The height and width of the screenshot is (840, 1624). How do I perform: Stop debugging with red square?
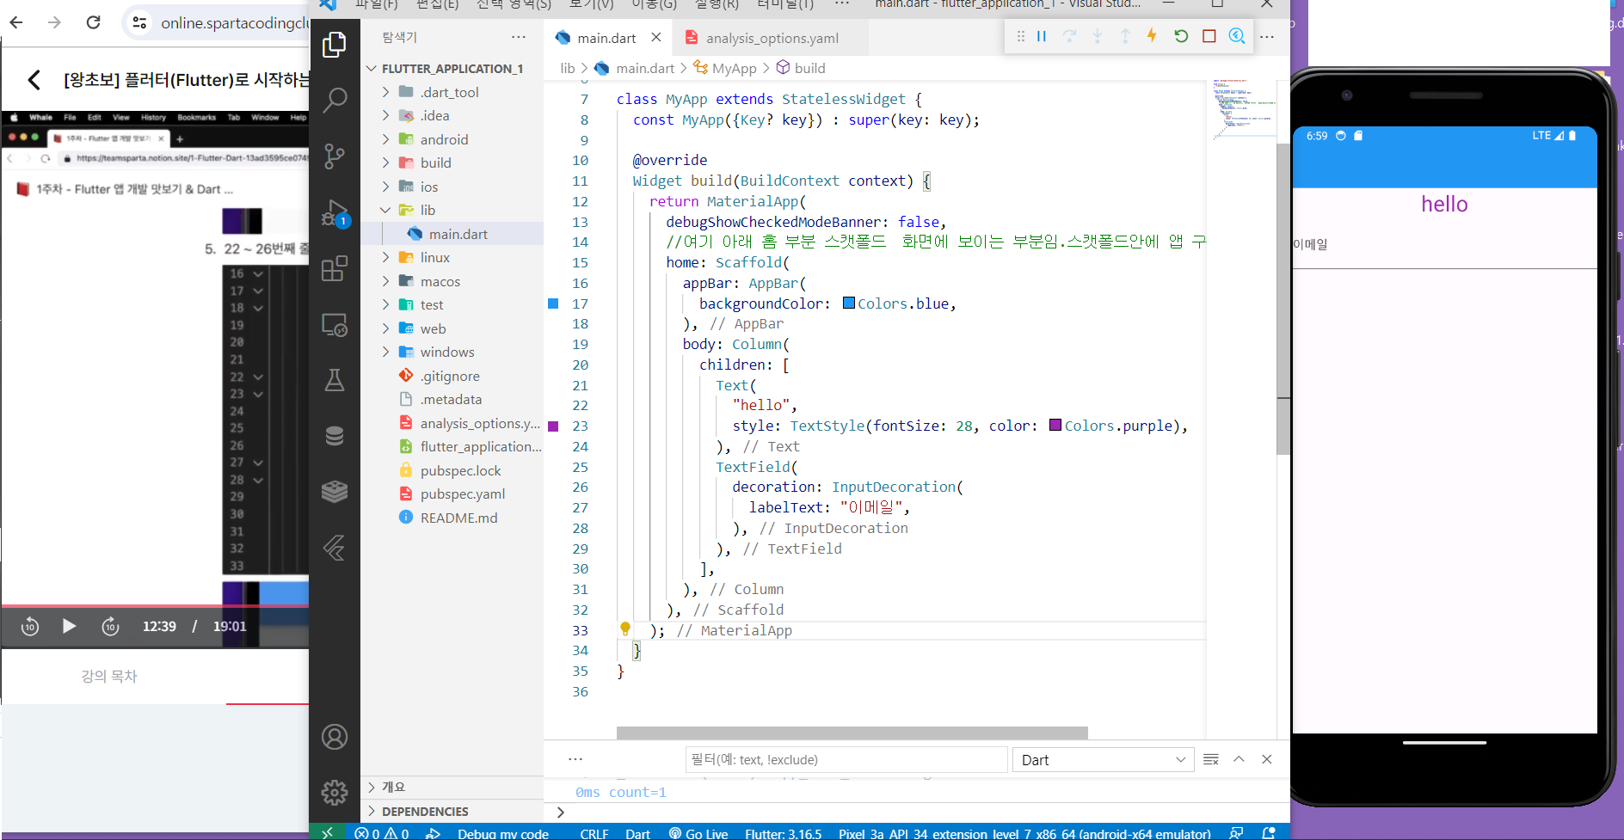(1209, 36)
